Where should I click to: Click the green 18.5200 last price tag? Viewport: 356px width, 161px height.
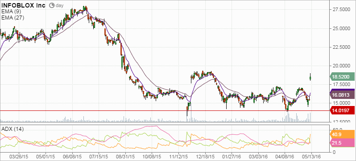342,77
